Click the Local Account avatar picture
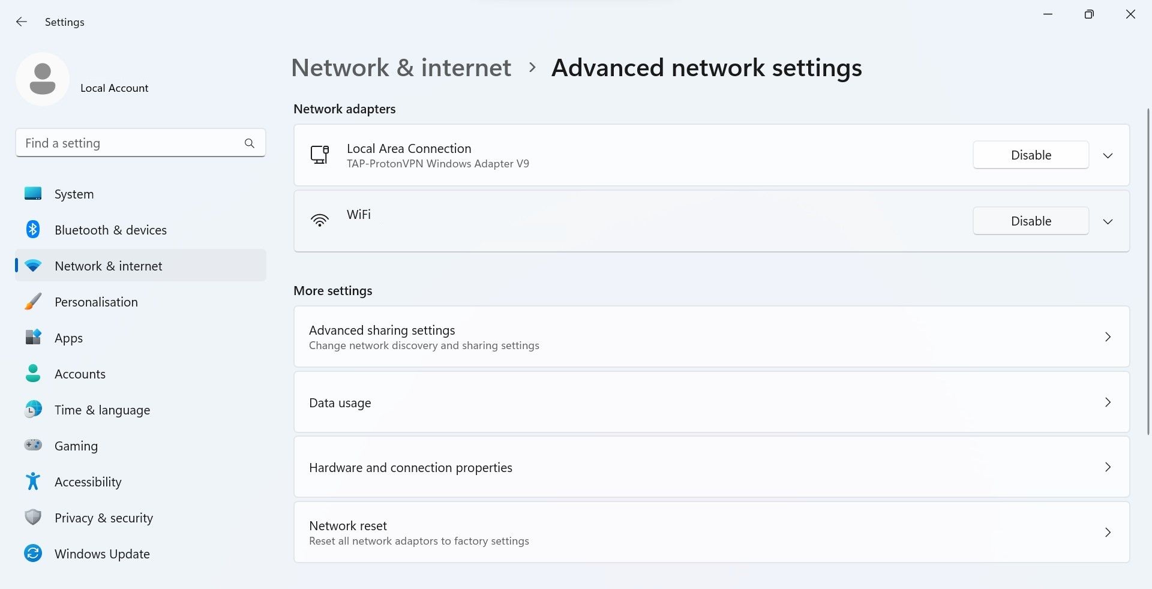 click(x=43, y=79)
